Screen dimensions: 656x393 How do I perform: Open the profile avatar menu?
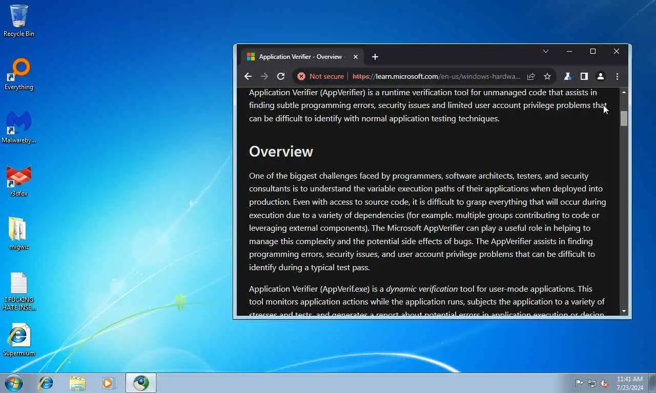pos(601,76)
